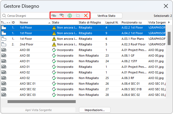Click the Link drawing icon in toolbar
This screenshot has height=114, width=173.
point(54,16)
